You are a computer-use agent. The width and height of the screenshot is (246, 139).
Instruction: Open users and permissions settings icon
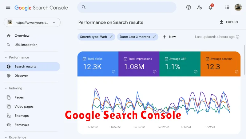tap(199, 7)
